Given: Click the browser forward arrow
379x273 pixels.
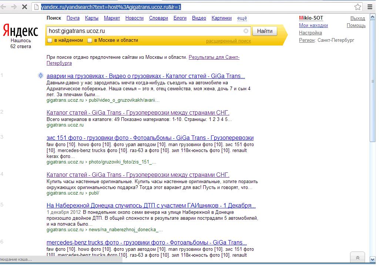Looking at the screenshot, I should (x=14, y=7).
